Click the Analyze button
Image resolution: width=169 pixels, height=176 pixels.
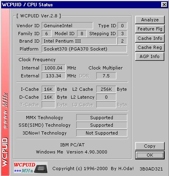point(150,20)
